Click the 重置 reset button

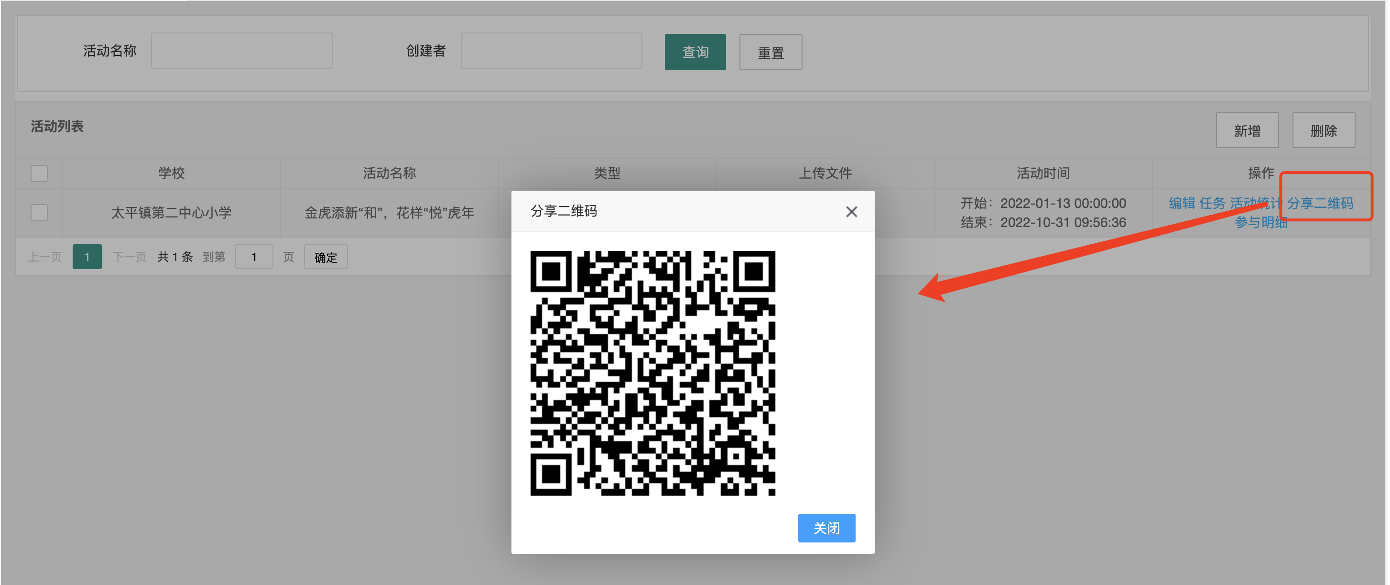pyautogui.click(x=771, y=52)
